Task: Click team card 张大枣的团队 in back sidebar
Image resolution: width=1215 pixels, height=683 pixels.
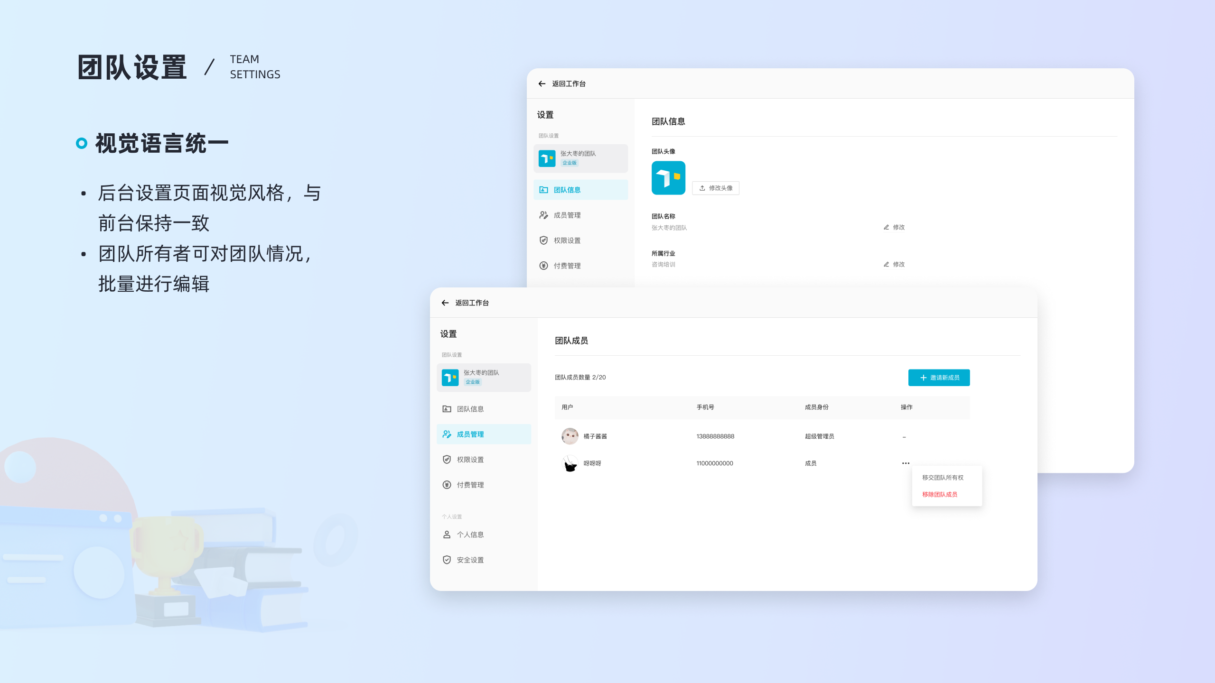Action: coord(580,158)
